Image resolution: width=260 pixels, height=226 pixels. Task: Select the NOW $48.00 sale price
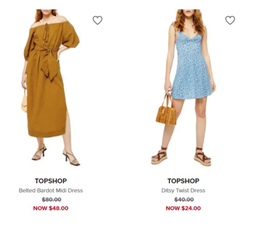51,208
